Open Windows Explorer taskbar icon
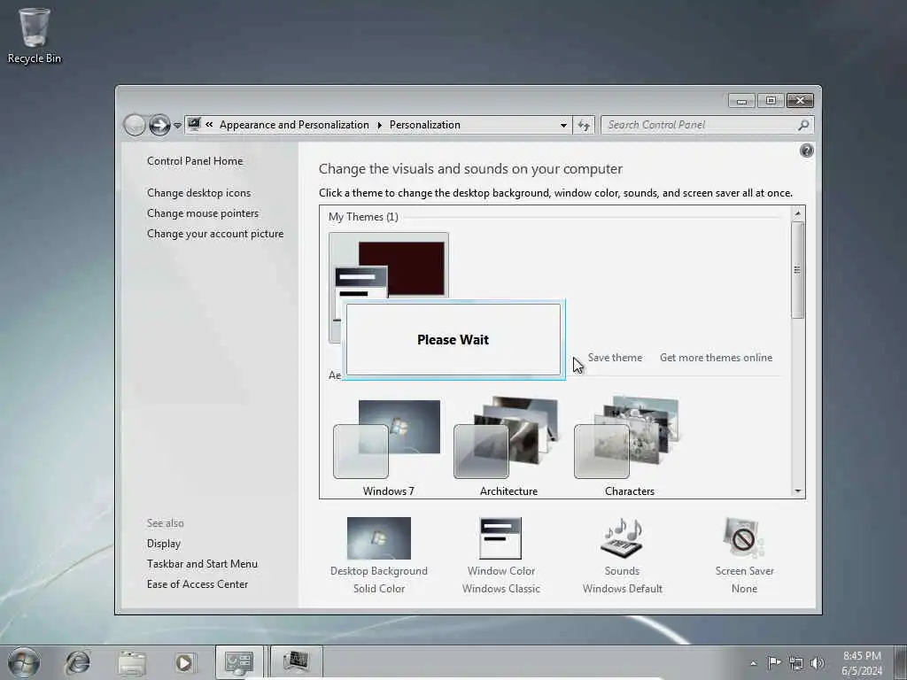The height and width of the screenshot is (680, 907). click(131, 662)
